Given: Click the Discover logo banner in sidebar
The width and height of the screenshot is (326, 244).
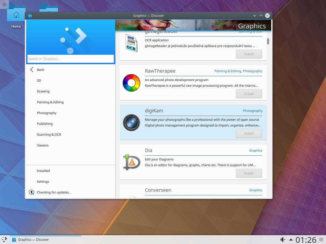Looking at the screenshot, I should (71, 37).
